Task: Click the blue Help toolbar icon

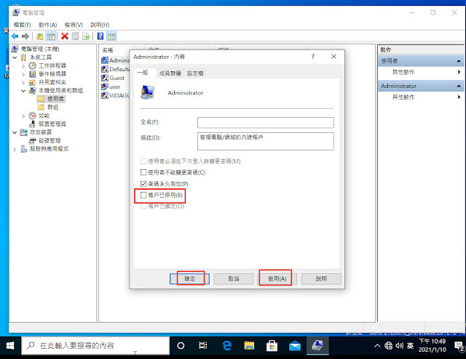Action: (x=100, y=36)
